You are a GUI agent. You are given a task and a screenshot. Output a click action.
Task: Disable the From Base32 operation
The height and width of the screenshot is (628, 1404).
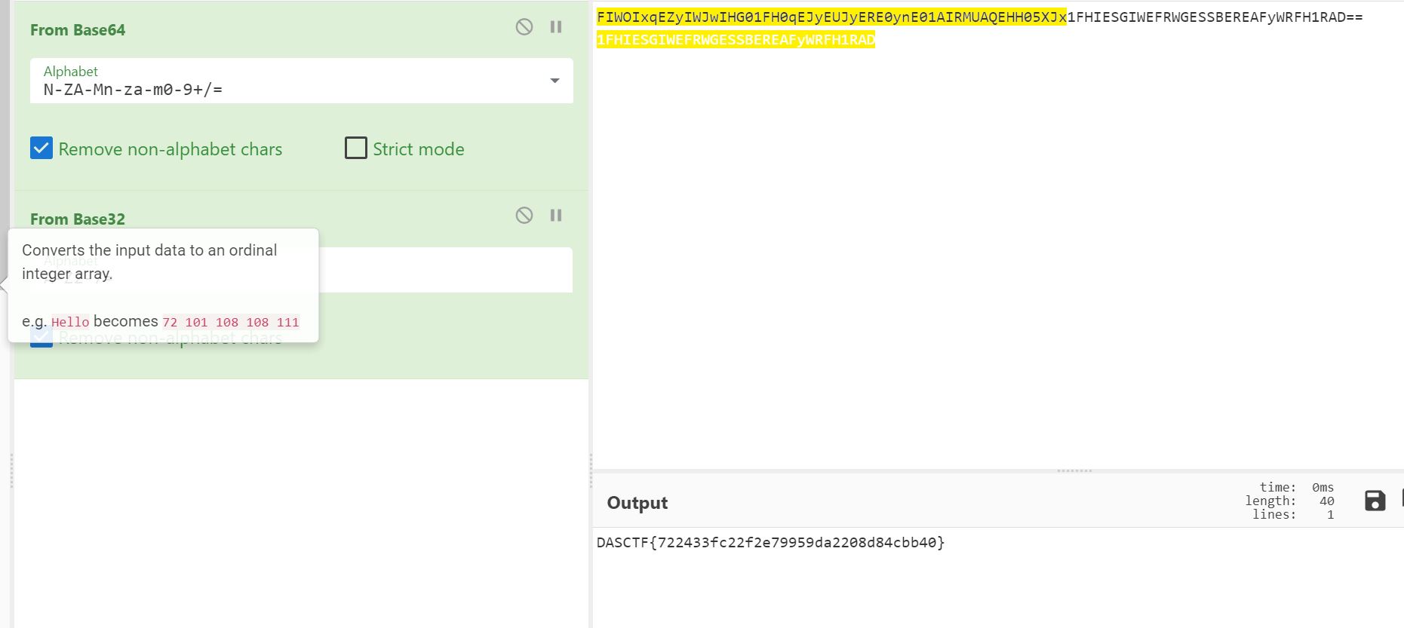point(524,216)
